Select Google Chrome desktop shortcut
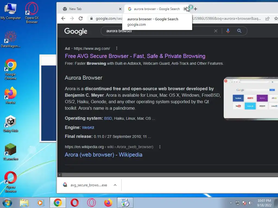 (11, 69)
